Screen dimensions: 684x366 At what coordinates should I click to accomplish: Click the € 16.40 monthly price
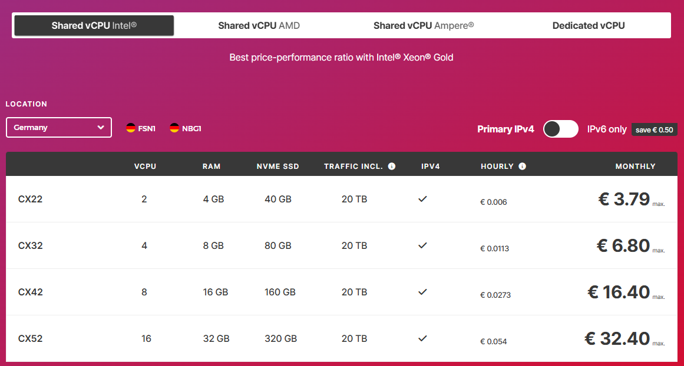[x=619, y=292]
